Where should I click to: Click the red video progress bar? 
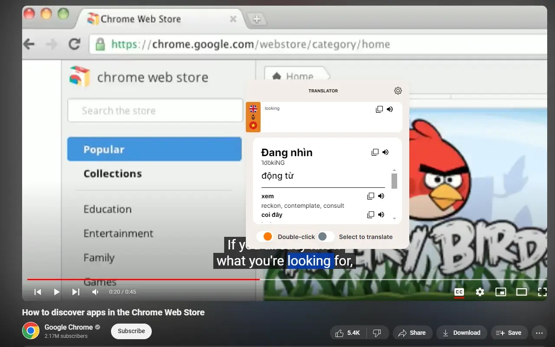[143, 279]
